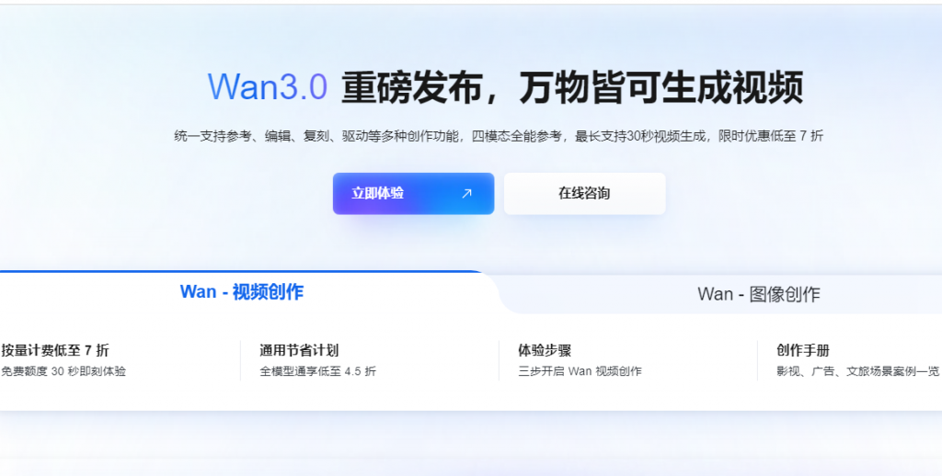Open the 通用节省计划 card
This screenshot has height=476, width=942.
pos(370,360)
